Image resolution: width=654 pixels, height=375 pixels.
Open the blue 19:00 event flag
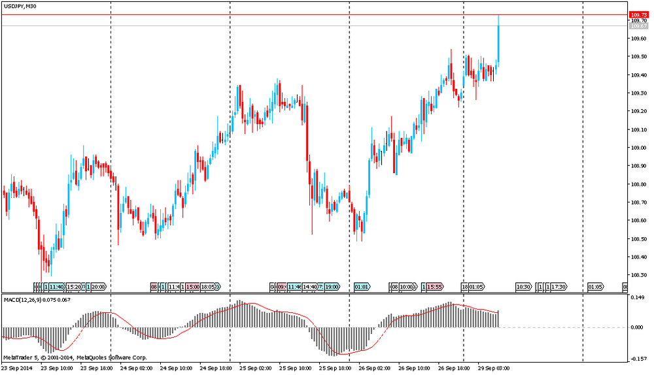coord(332,287)
